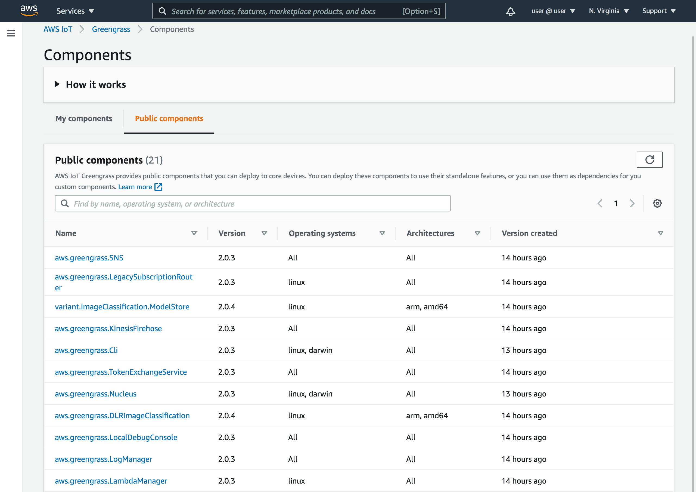Screen dimensions: 696x492
Task: Click the AWS logo home icon
Action: [x=29, y=11]
